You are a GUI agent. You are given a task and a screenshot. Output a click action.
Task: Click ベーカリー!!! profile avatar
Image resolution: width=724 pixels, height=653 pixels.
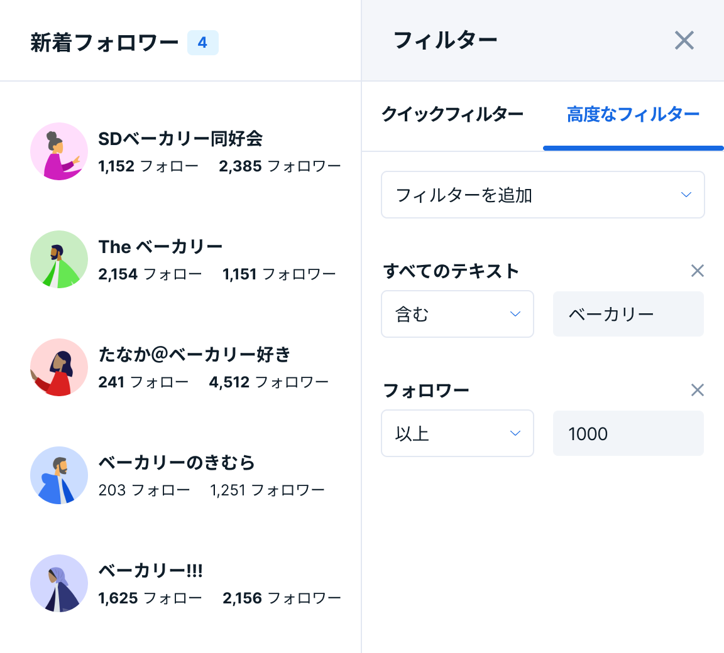click(59, 583)
